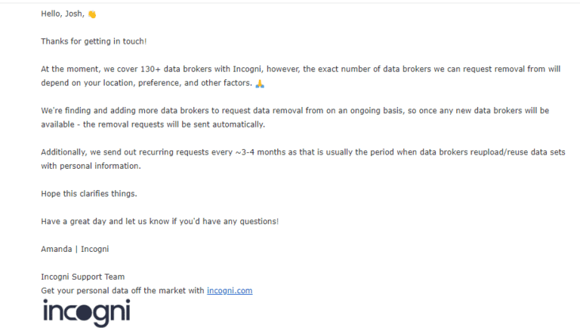
Task: Click the "Hello, Josh," greeting text
Action: (x=63, y=14)
